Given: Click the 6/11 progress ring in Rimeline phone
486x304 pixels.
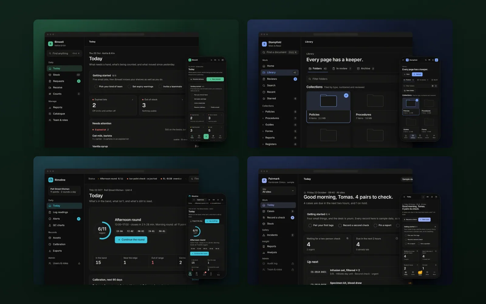Looking at the screenshot, I should (195, 231).
